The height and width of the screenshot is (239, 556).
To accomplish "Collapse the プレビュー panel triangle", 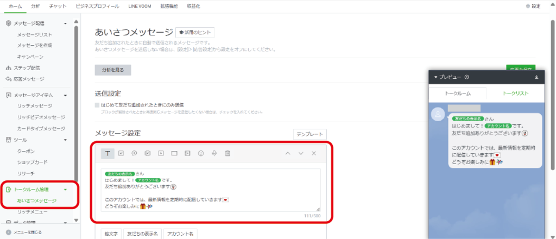I will [436, 77].
